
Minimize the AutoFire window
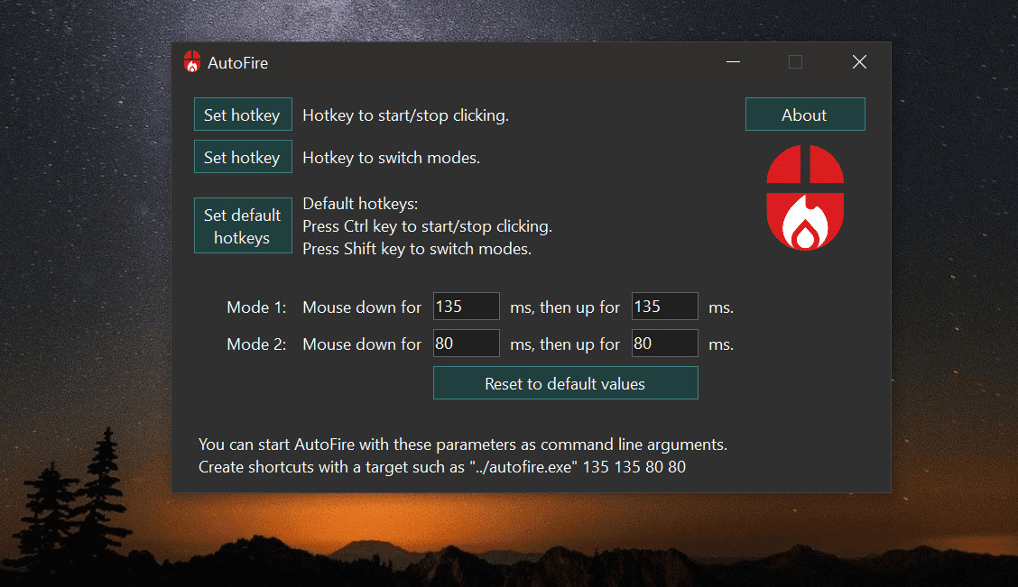(x=733, y=62)
